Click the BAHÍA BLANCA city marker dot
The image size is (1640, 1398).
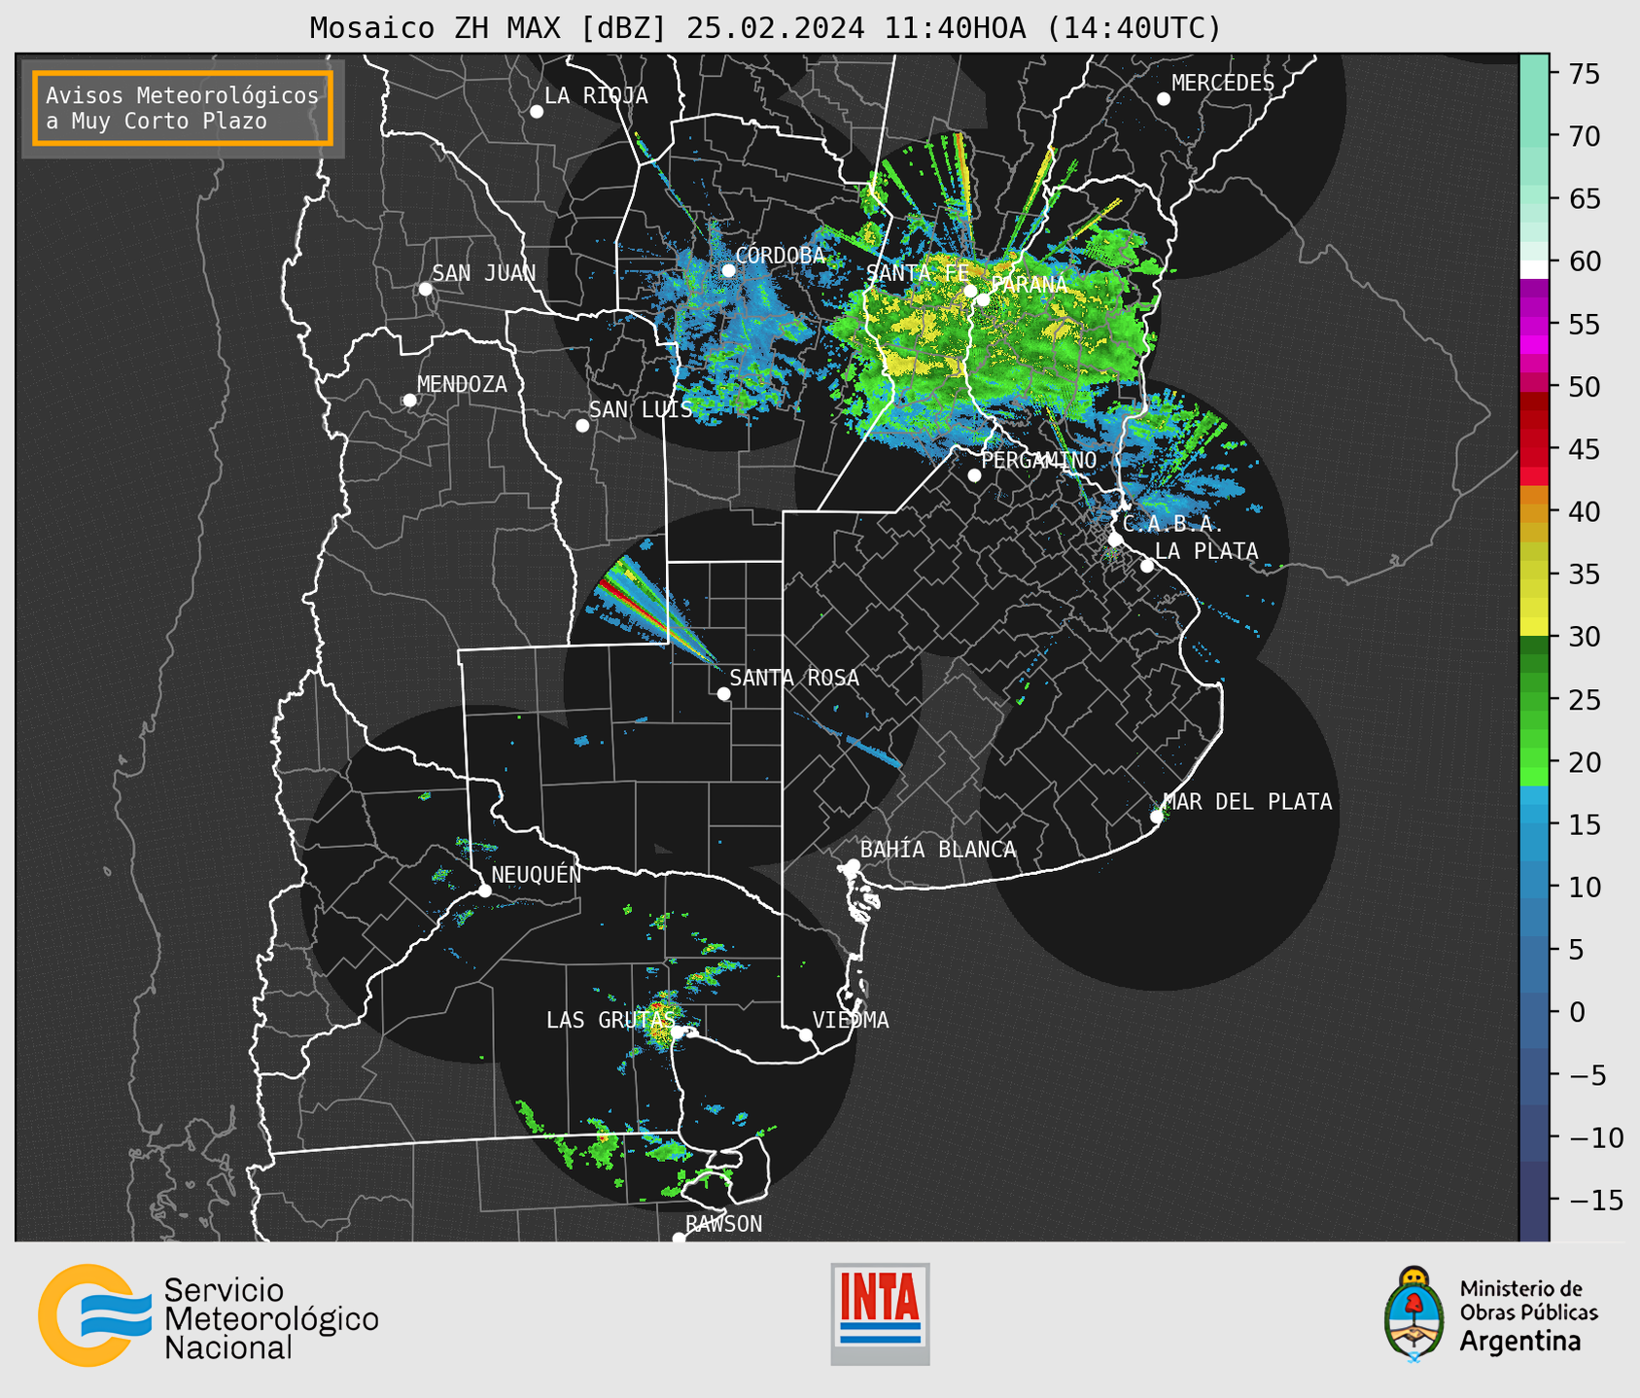853,865
